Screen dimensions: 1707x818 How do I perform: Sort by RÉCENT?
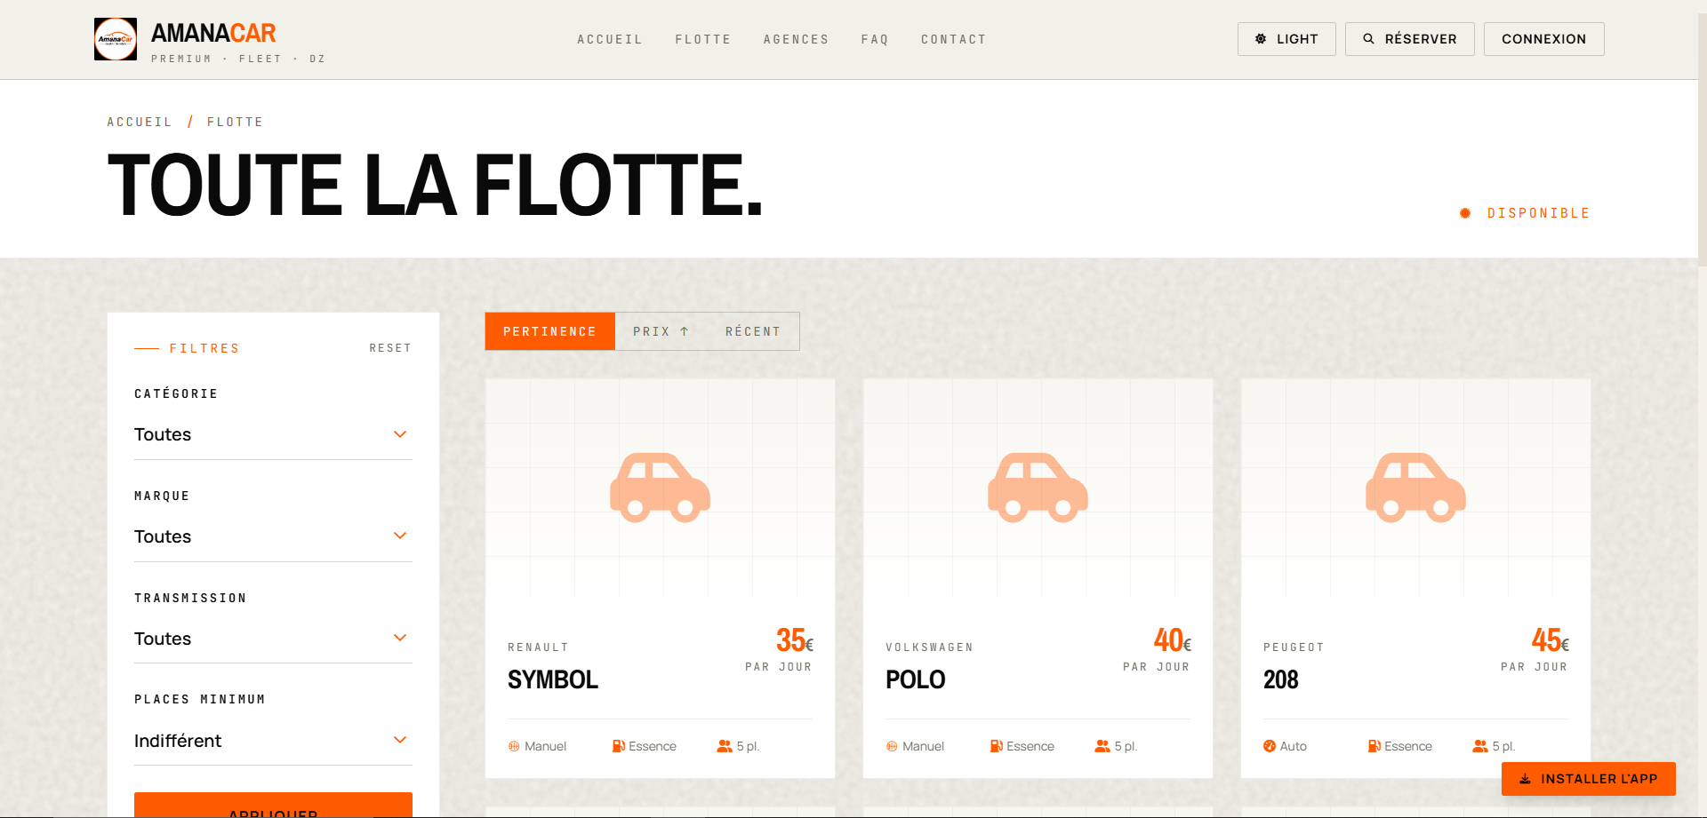pyautogui.click(x=753, y=331)
